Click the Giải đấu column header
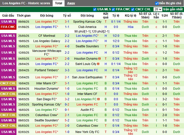 click(x=8, y=16)
